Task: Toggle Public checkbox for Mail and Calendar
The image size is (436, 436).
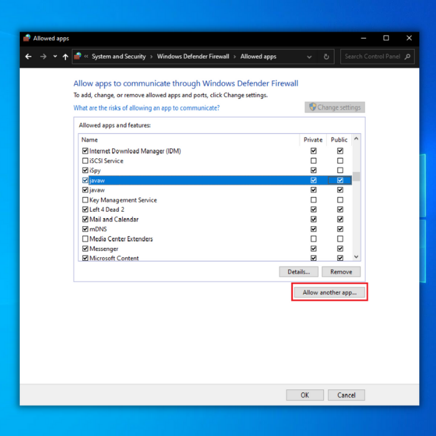Action: point(340,219)
